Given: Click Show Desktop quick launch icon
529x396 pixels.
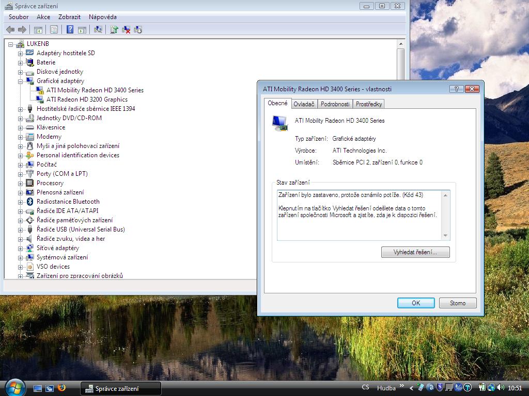Looking at the screenshot, I should coord(37,388).
